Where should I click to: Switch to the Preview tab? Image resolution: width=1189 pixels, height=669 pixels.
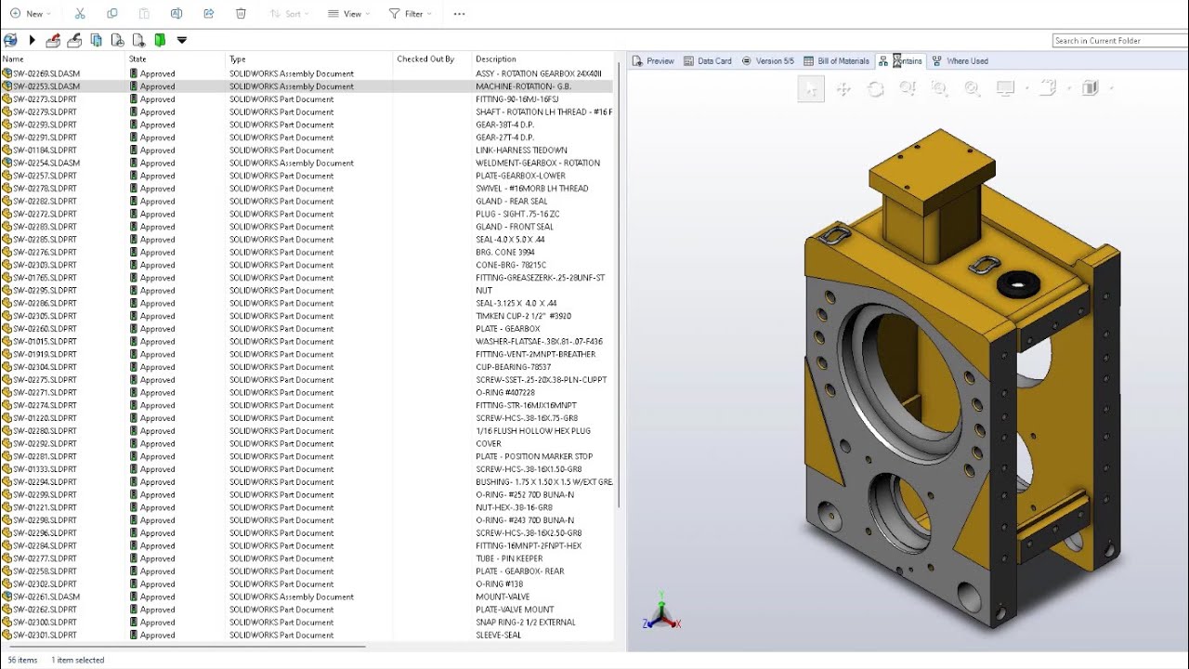pos(653,61)
